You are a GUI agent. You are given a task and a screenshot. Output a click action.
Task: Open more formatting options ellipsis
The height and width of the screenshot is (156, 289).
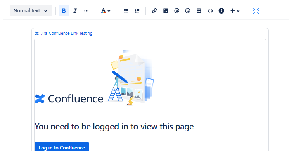point(86,11)
